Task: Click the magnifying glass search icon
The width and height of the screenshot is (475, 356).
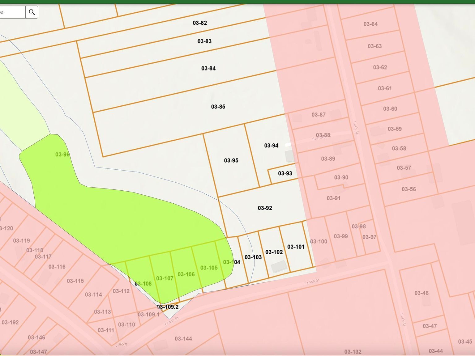Action: [32, 12]
